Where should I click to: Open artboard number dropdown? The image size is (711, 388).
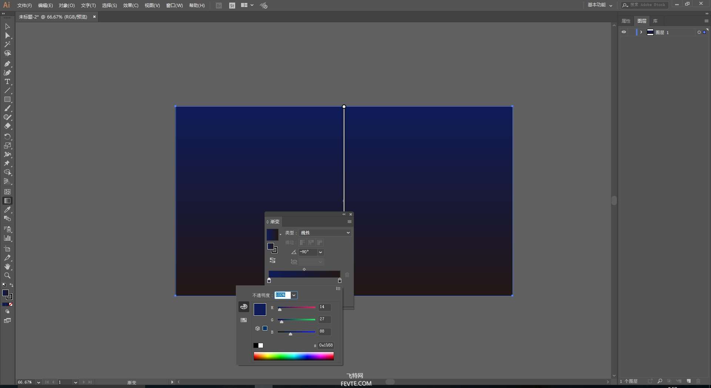pos(76,382)
